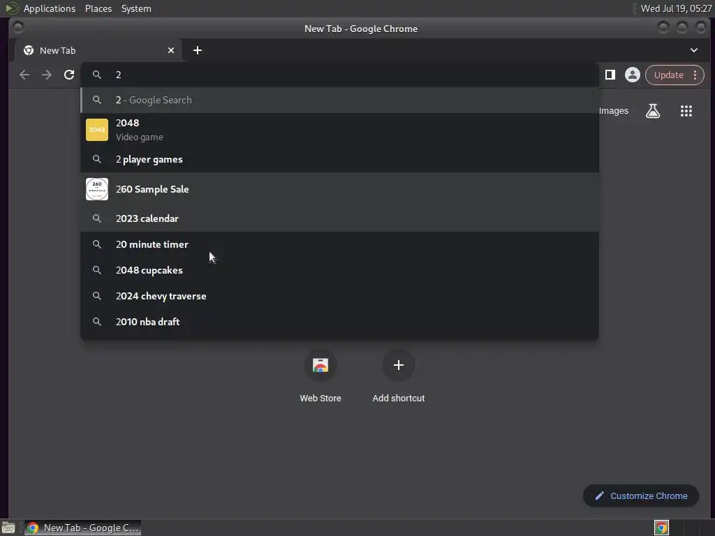The width and height of the screenshot is (715, 536).
Task: Open the Images link
Action: coord(614,111)
